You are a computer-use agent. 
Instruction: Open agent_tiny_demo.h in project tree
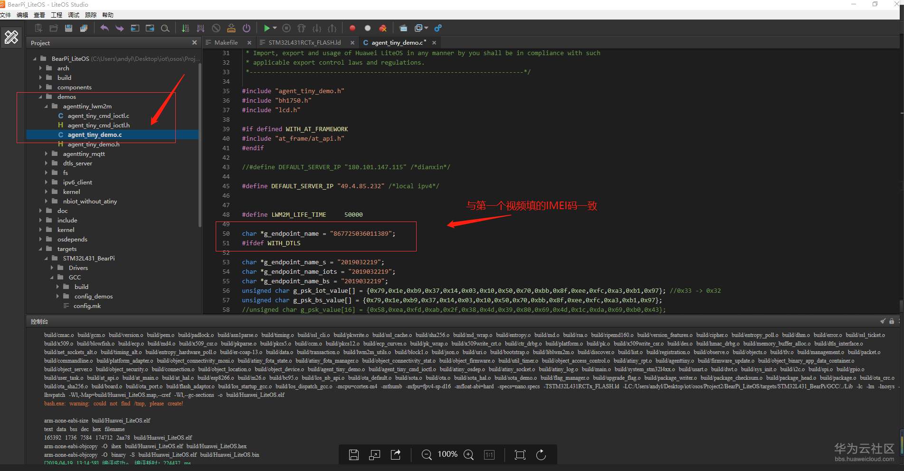pos(93,144)
